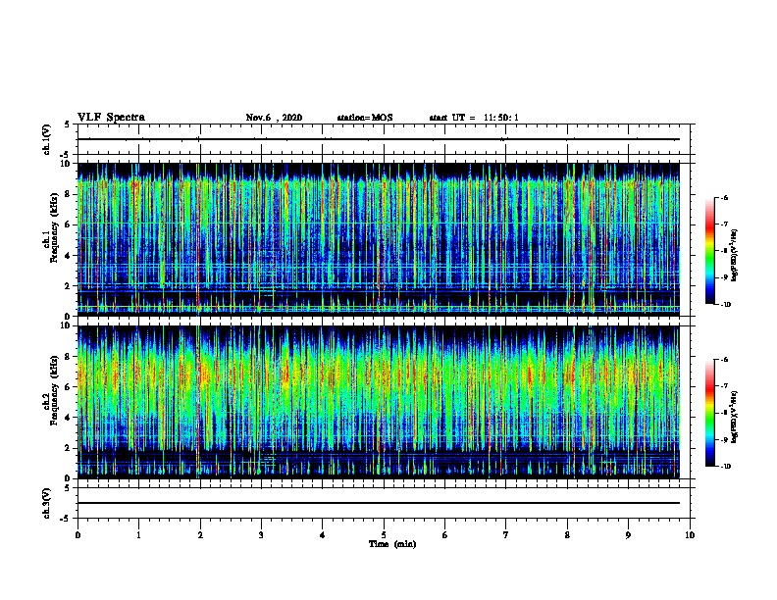The width and height of the screenshot is (777, 600).
Task: Click the "ch.1(V)" axis label
Action: pos(47,139)
